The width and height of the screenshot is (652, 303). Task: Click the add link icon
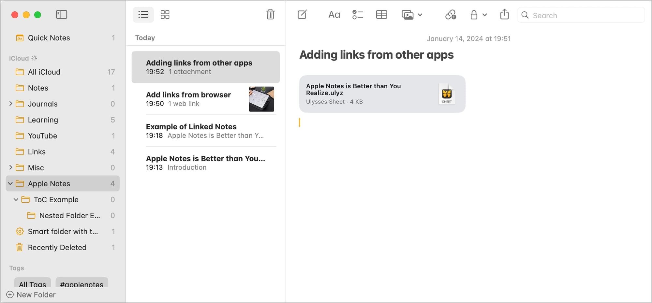[x=451, y=15]
